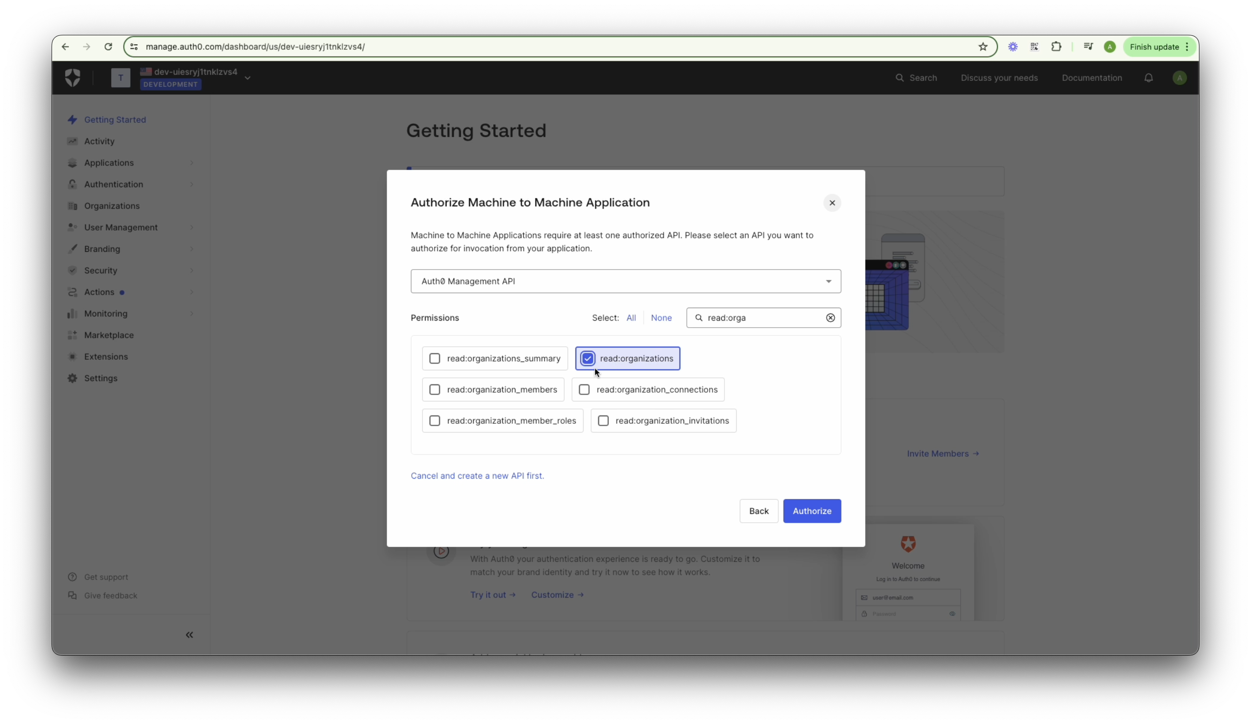Expand the User Management sidebar section

[191, 227]
